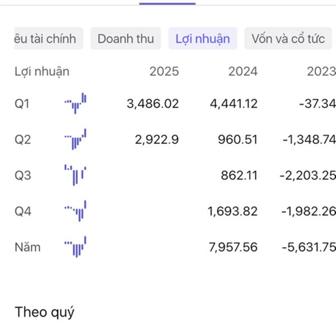The height and width of the screenshot is (336, 336).
Task: Select the Lợi nhuận tab
Action: click(x=203, y=39)
